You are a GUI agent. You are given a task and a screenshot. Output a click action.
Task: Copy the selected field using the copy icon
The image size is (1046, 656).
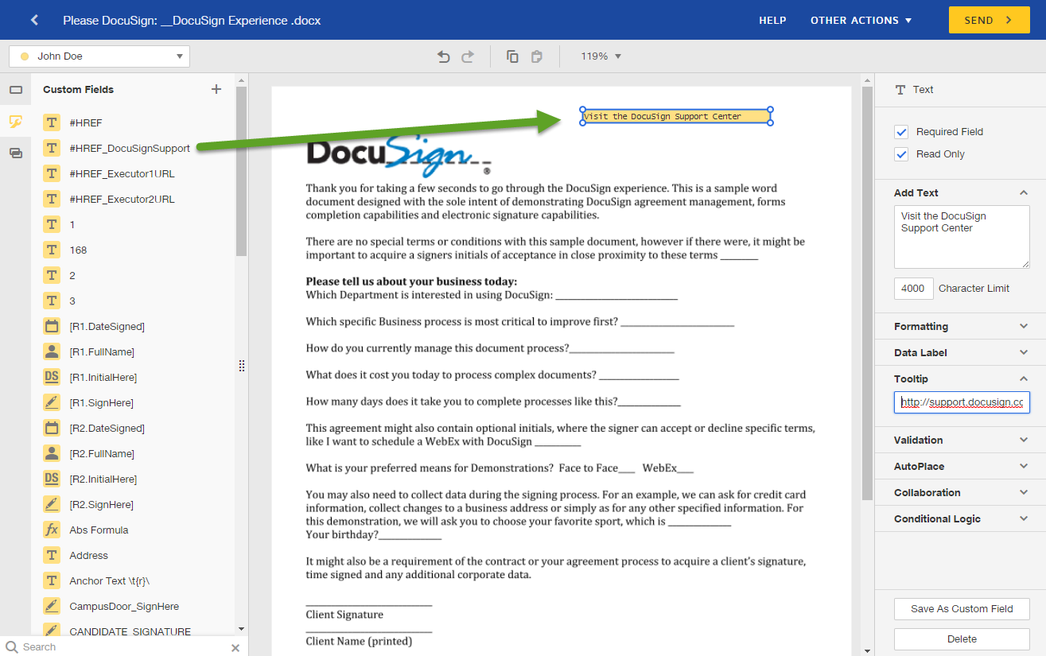[x=512, y=56]
